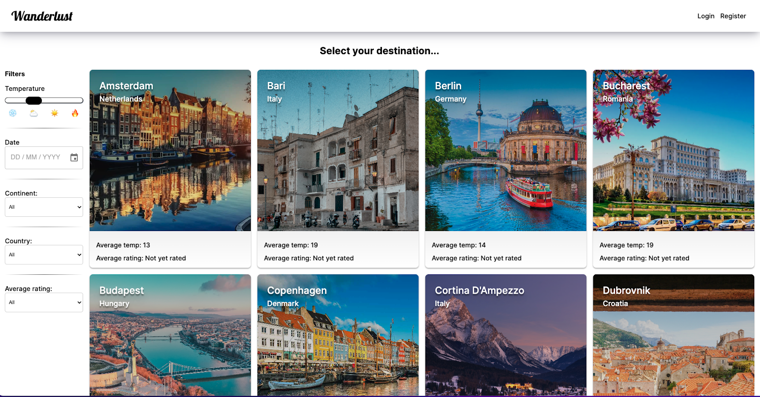760x397 pixels.
Task: Click Bucharest's 'Average temp: 19' text
Action: pos(627,245)
